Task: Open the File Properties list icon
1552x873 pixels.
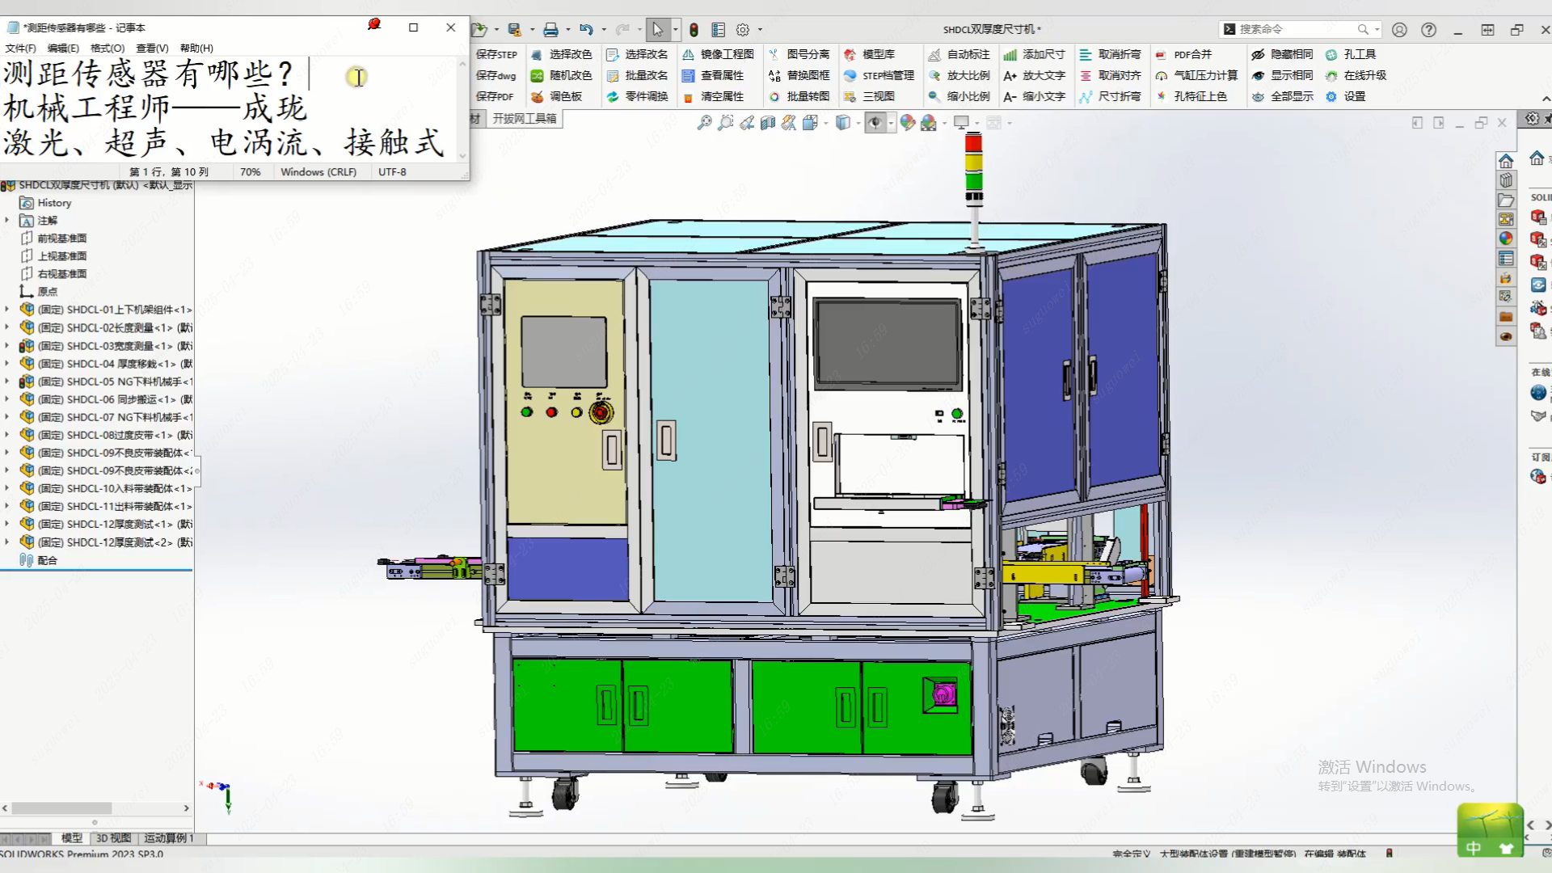Action: (718, 30)
